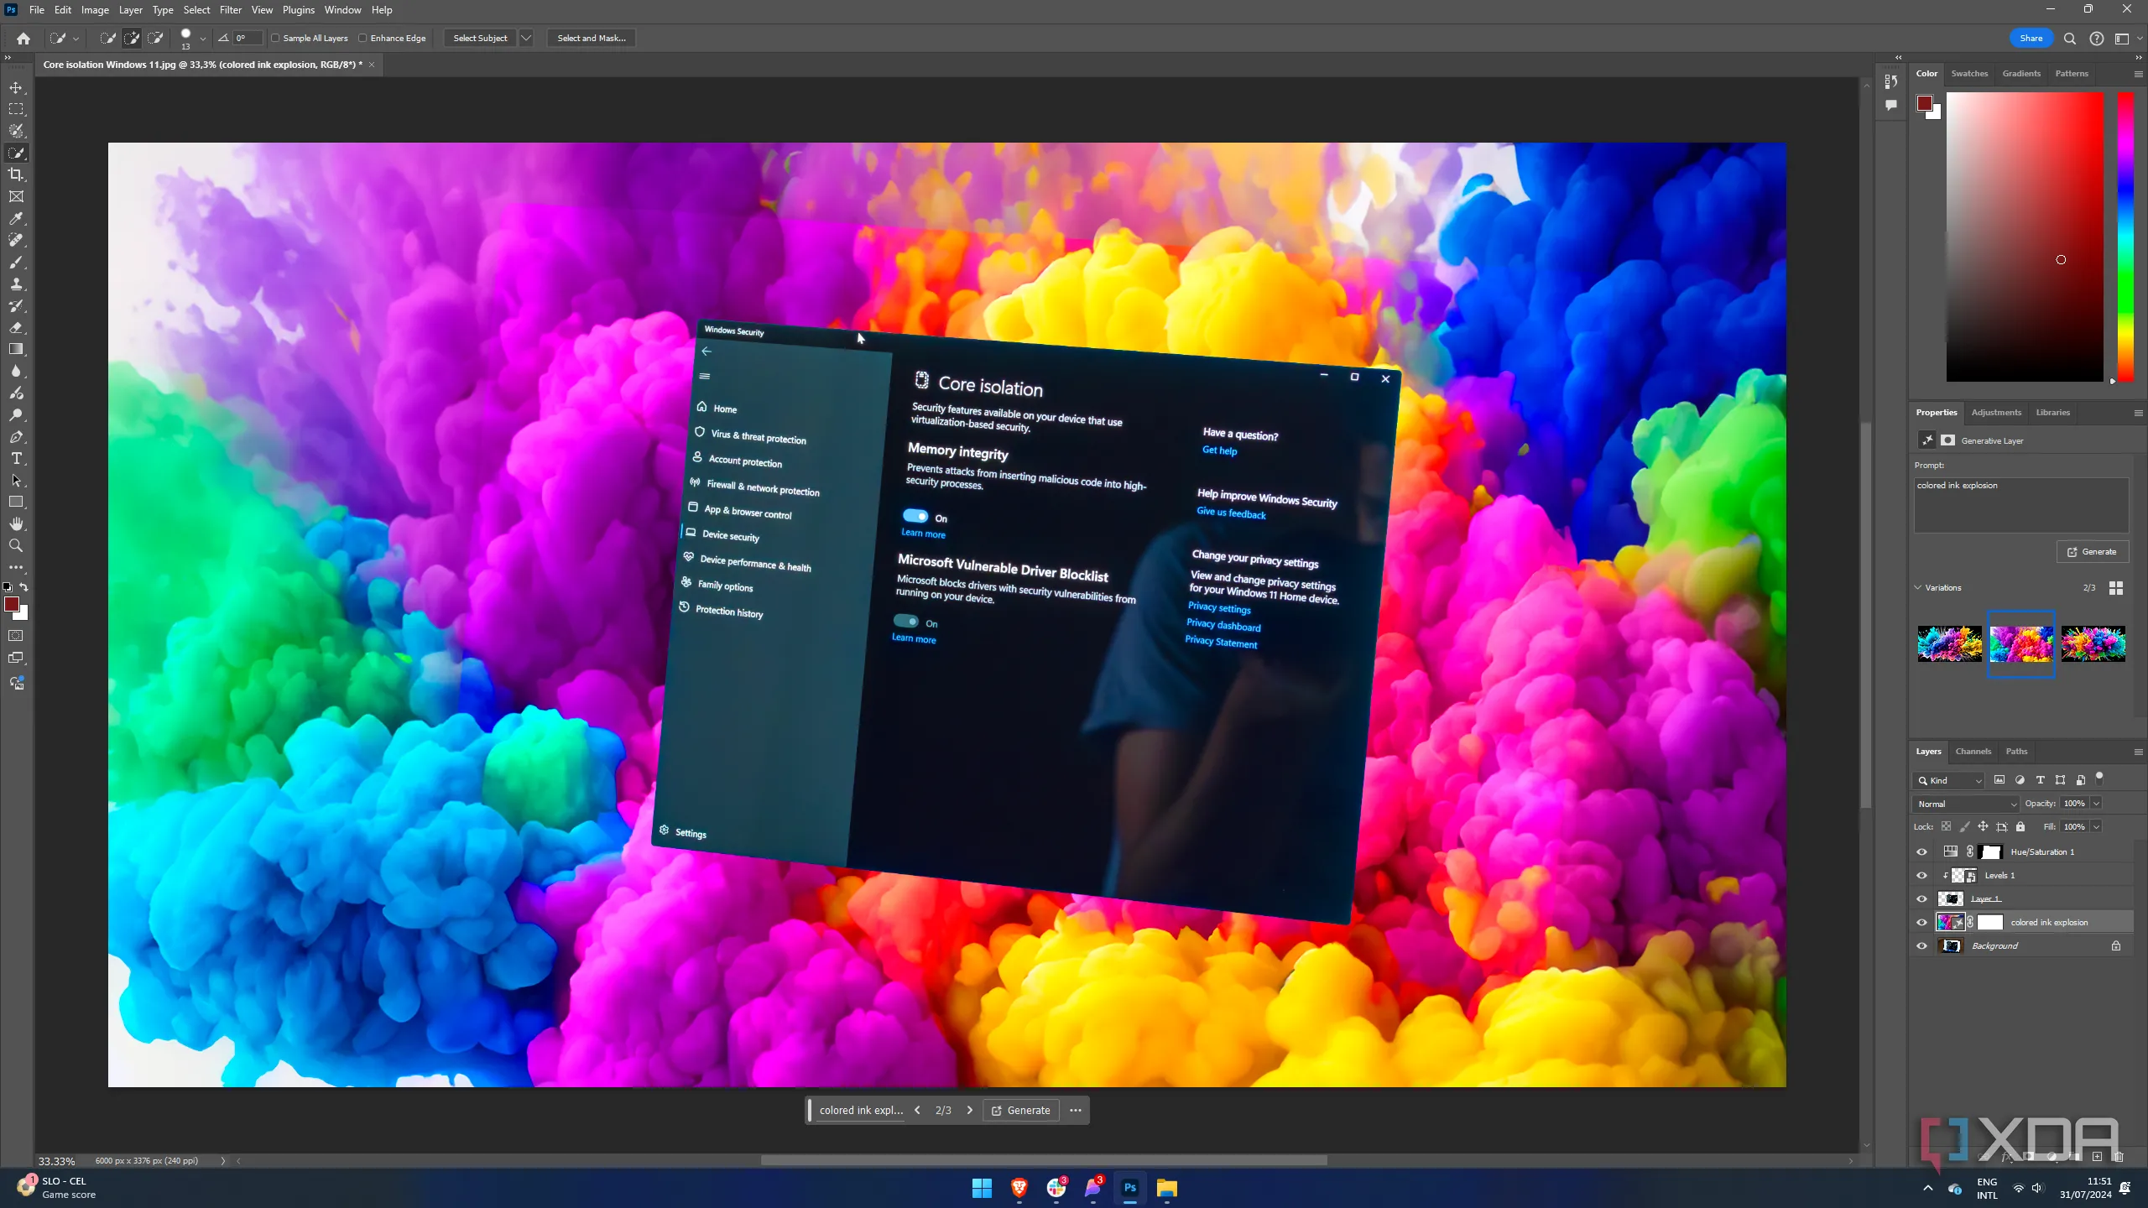Select the Eyedropper tool
The width and height of the screenshot is (2148, 1208).
coord(16,218)
